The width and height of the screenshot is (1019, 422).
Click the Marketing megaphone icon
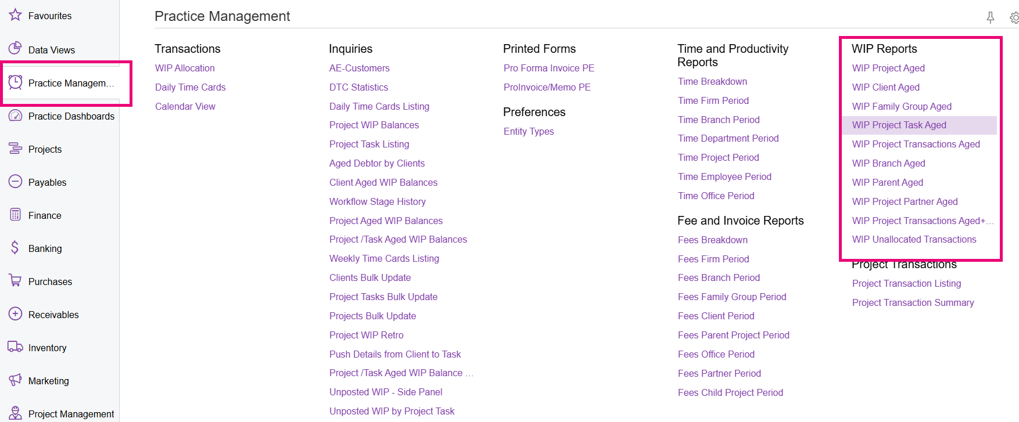click(x=15, y=380)
